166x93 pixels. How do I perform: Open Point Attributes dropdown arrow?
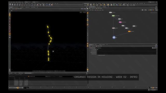(x=157, y=49)
